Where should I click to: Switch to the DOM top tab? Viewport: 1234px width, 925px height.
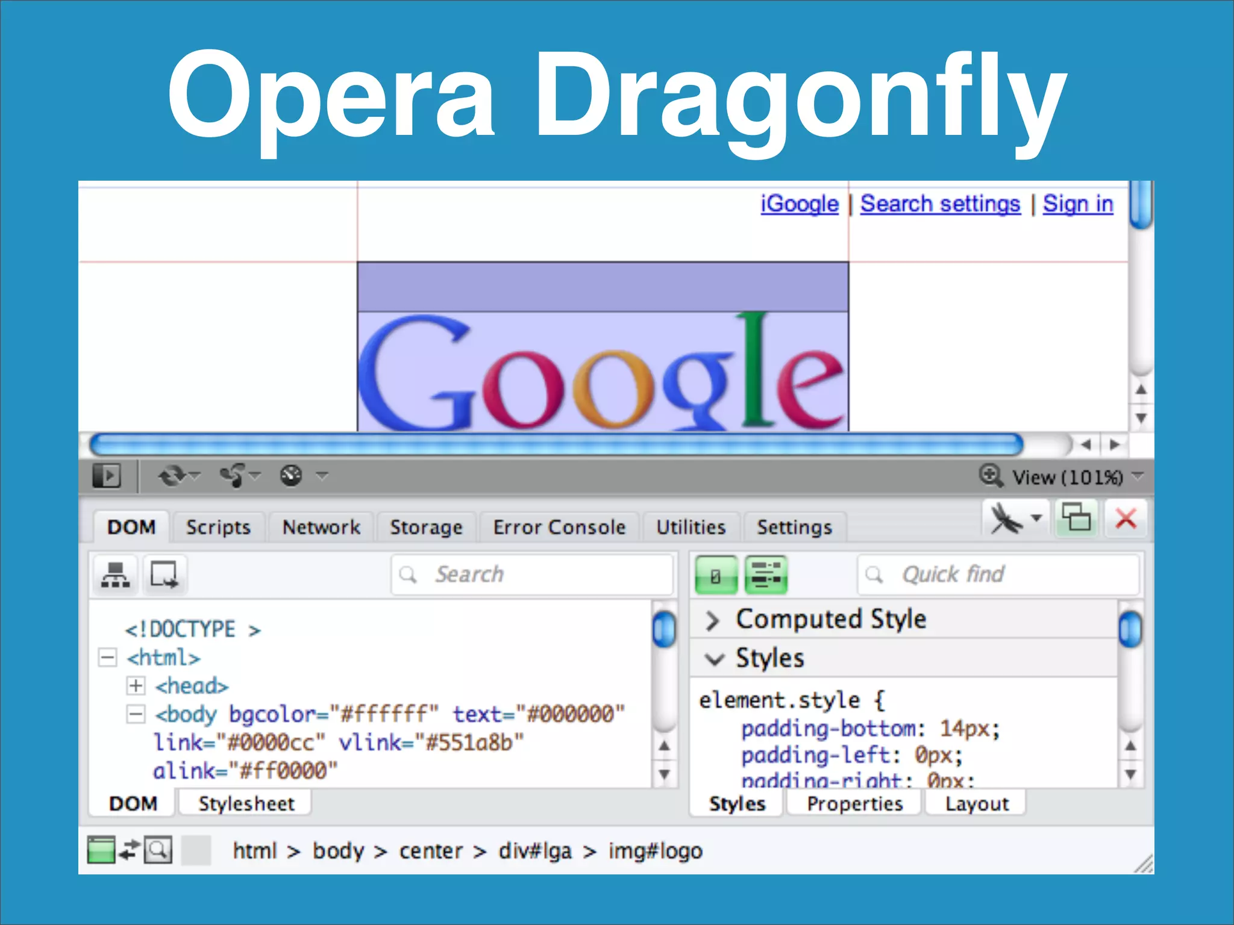point(131,527)
